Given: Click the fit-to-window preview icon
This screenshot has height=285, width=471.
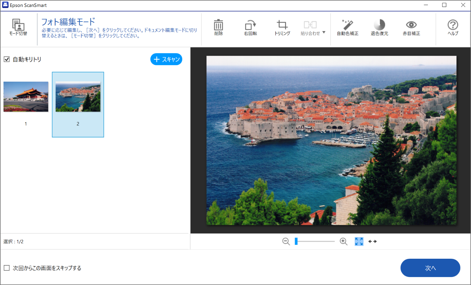Looking at the screenshot, I should point(359,242).
